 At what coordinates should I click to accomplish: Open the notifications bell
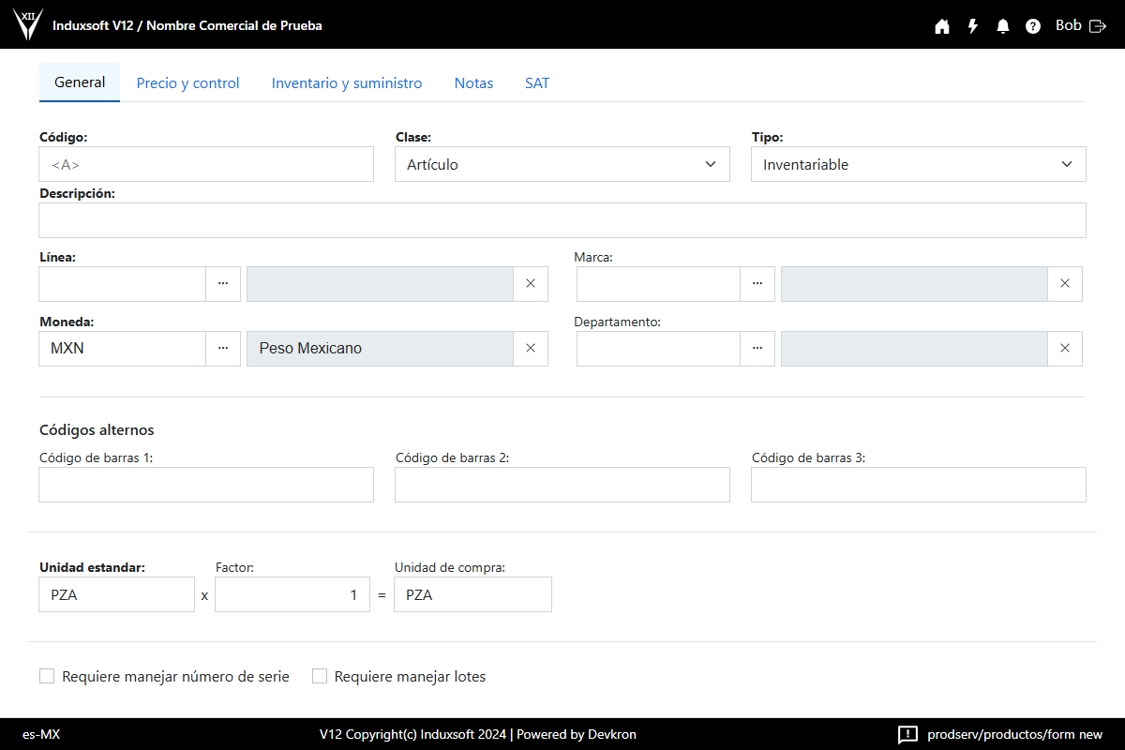1003,26
